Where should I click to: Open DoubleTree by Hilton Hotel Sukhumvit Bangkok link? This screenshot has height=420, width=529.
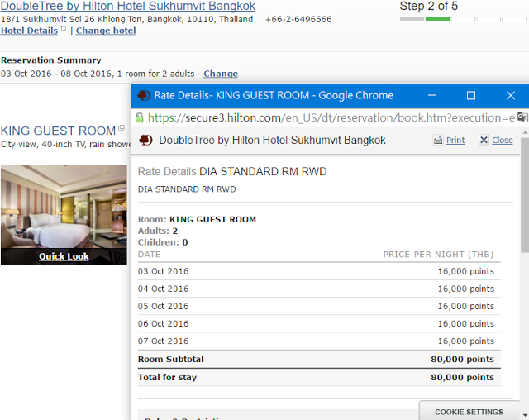tap(128, 6)
